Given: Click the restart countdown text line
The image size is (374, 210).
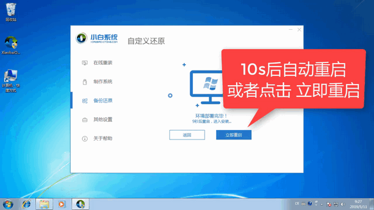Looking at the screenshot, I should (212, 121).
